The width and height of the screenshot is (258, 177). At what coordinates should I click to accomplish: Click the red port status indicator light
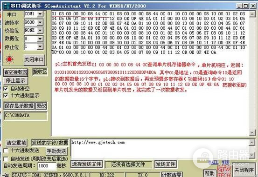pos(9,59)
